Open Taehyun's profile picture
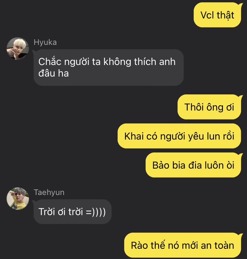The height and width of the screenshot is (259, 247). tap(18, 199)
